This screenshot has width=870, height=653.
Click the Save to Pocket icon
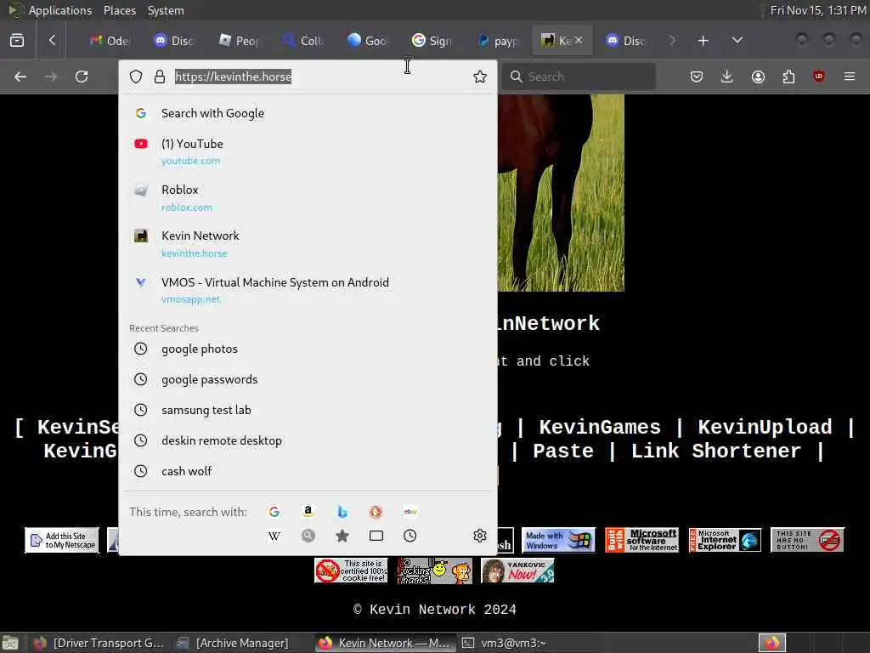pyautogui.click(x=697, y=77)
